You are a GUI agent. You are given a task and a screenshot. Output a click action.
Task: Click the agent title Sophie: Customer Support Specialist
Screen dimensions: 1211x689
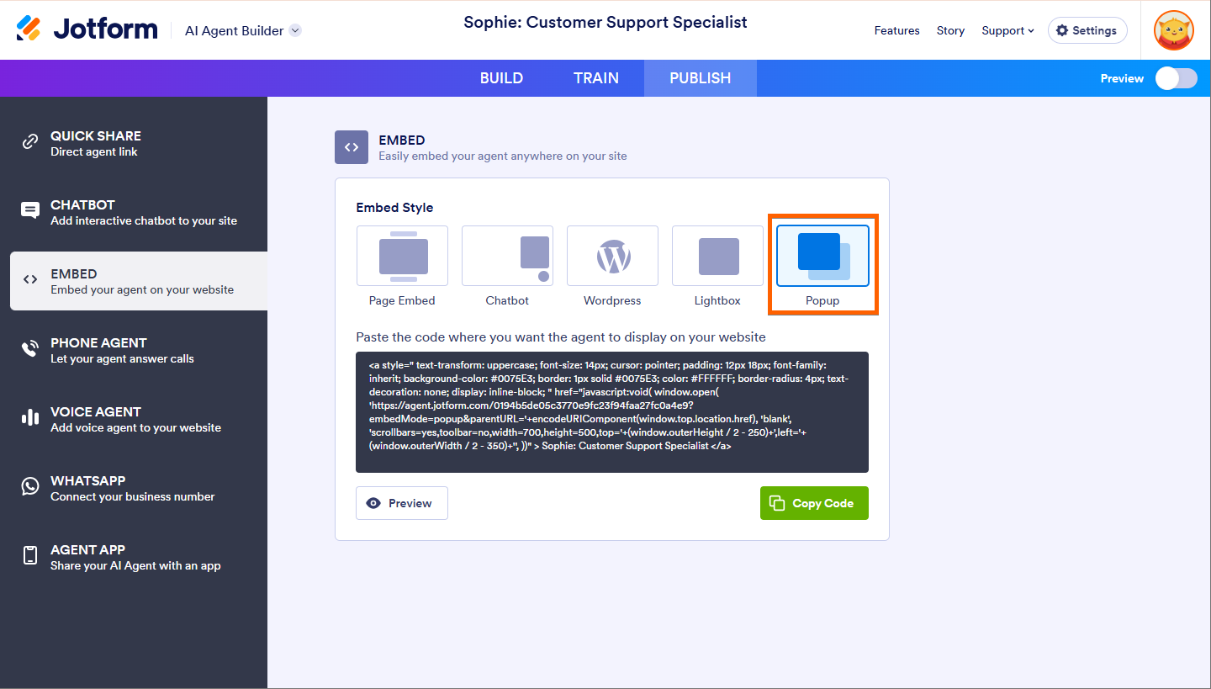pyautogui.click(x=605, y=23)
